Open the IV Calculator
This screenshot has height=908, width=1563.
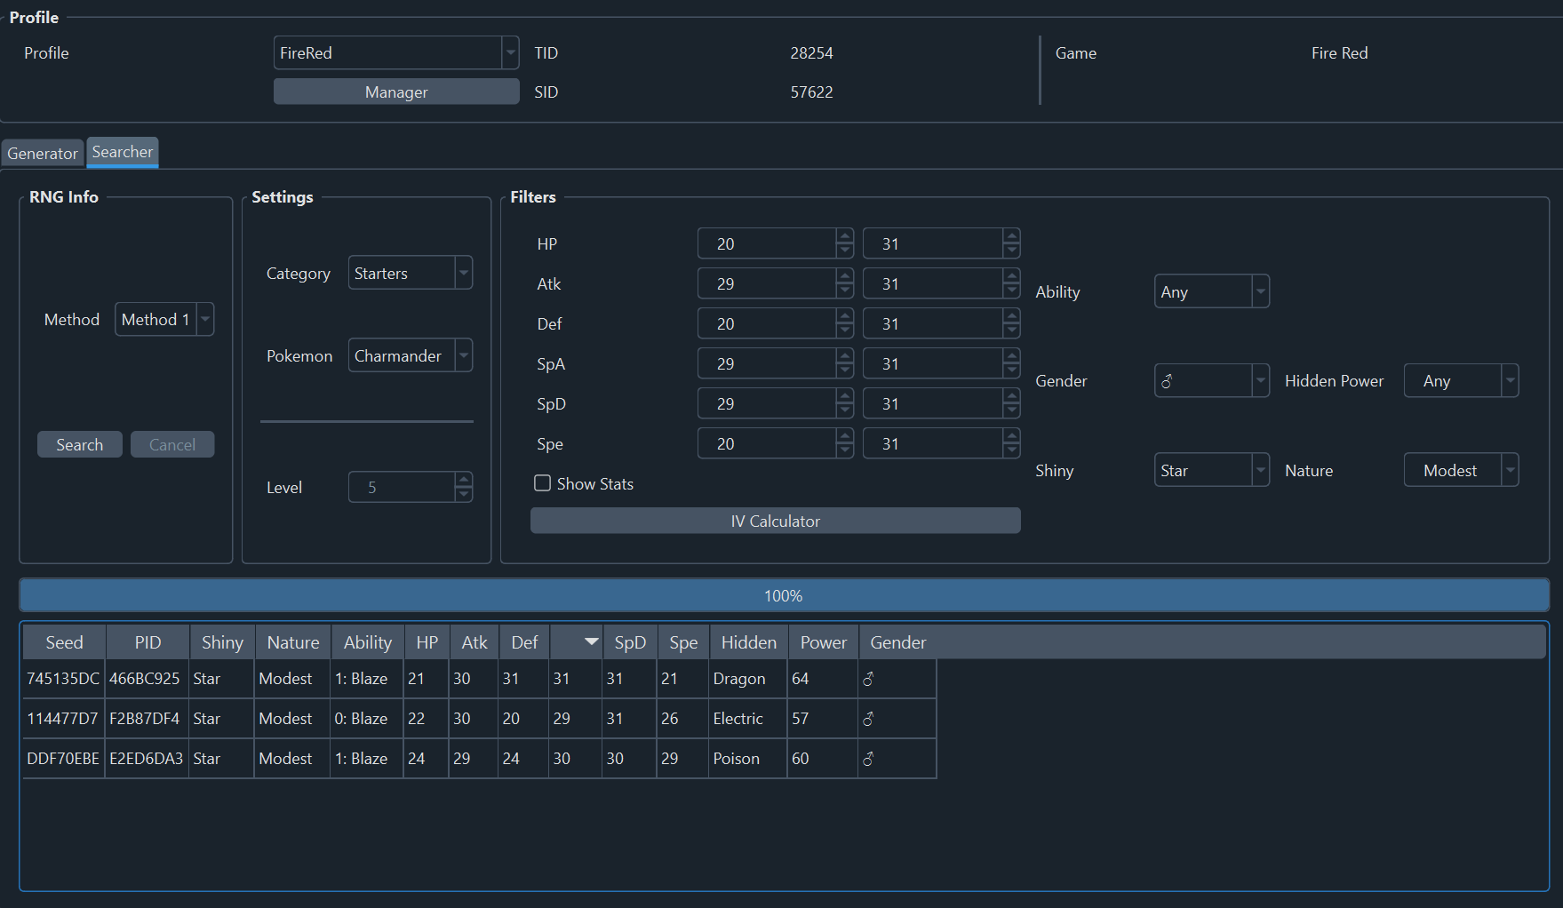[775, 522]
